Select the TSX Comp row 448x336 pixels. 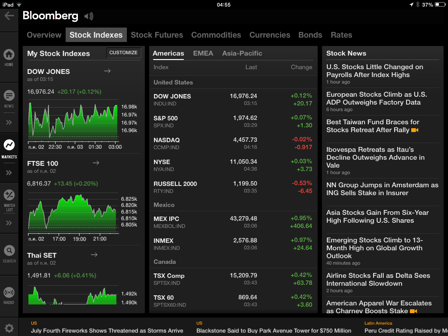coord(233,279)
